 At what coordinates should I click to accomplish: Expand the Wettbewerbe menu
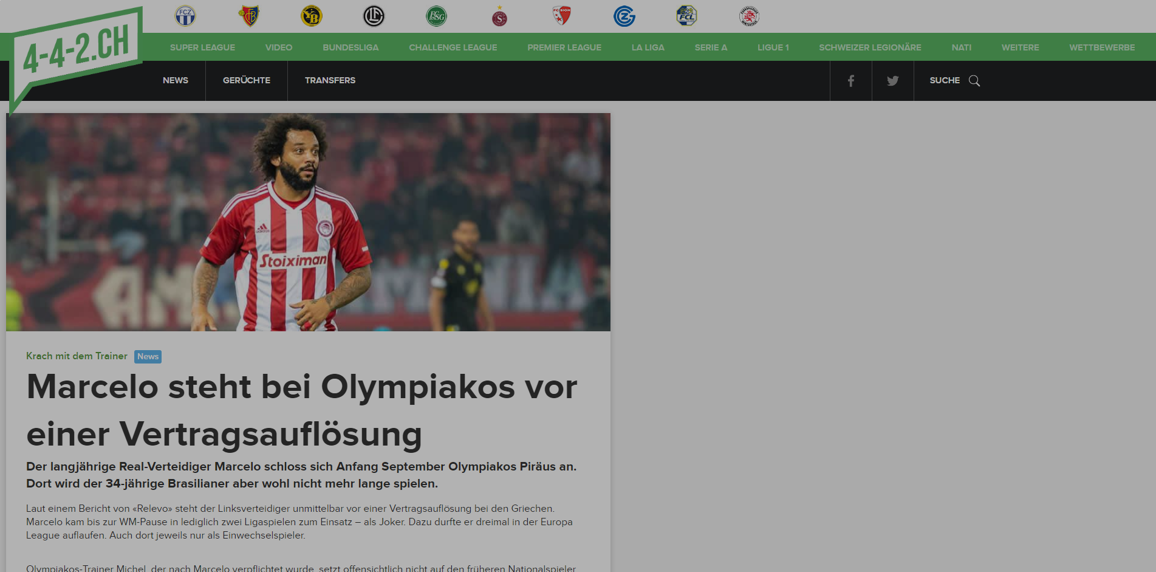pyautogui.click(x=1102, y=47)
